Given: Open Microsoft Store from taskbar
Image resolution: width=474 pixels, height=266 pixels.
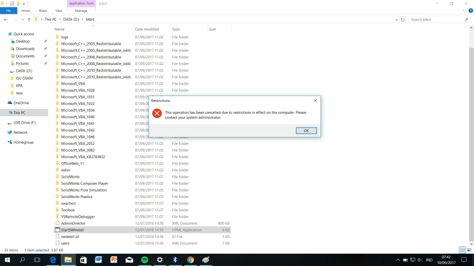Looking at the screenshot, I should pyautogui.click(x=83, y=260).
